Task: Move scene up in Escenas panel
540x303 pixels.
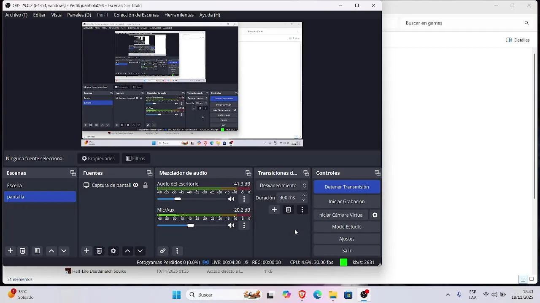Action: [51, 251]
